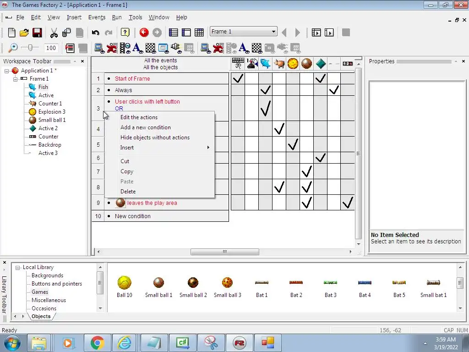Image resolution: width=469 pixels, height=352 pixels.
Task: Toggle event 5 action under Explosion column
Action: (x=293, y=144)
